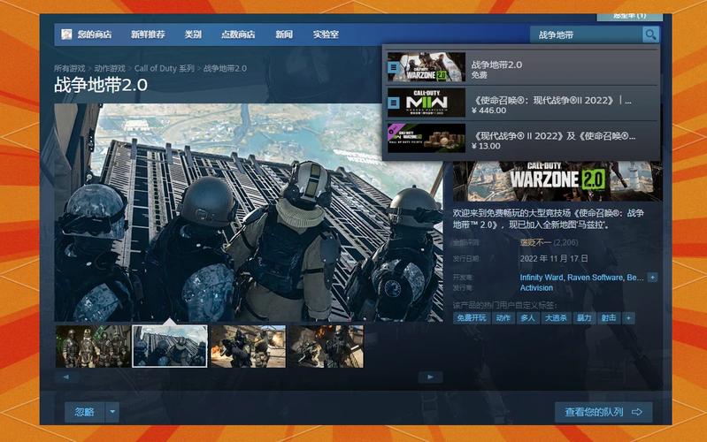Click the 忽略 button
The image size is (707, 442).
pos(84,412)
